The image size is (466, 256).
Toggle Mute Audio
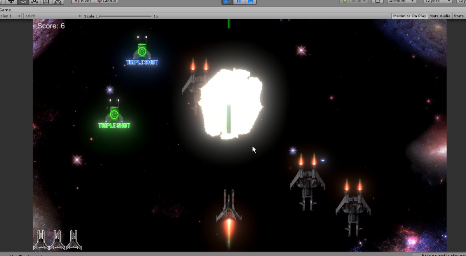(440, 16)
